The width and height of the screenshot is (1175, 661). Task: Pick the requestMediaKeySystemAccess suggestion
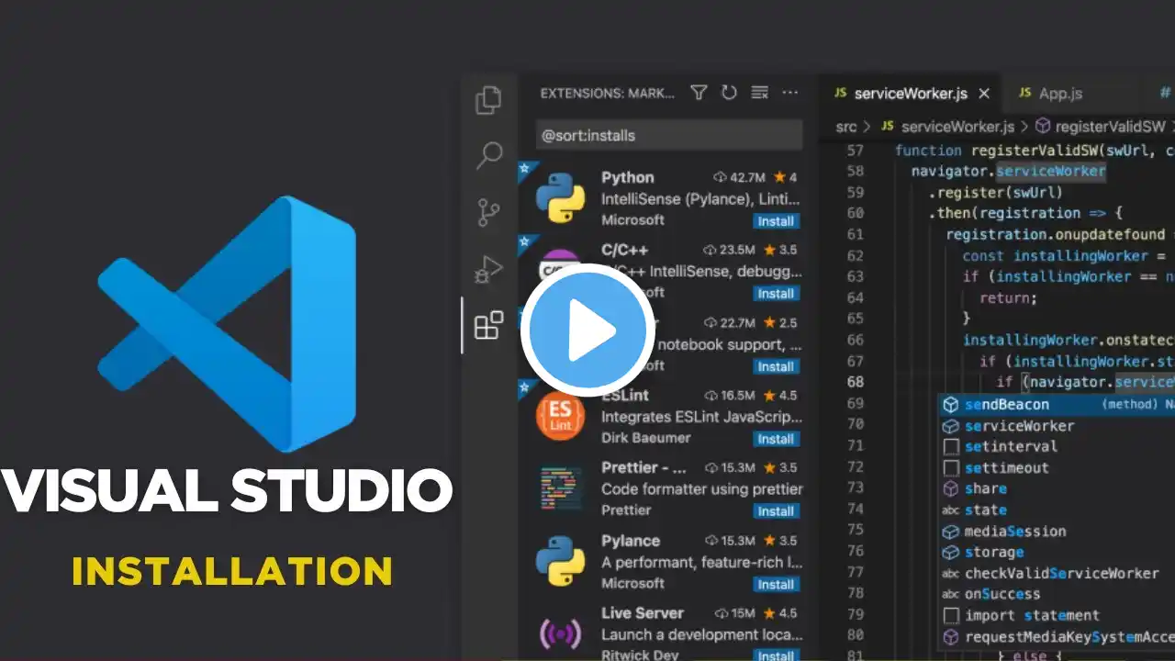(1057, 637)
